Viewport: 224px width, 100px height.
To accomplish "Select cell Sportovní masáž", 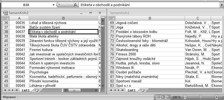I will 150,81.
